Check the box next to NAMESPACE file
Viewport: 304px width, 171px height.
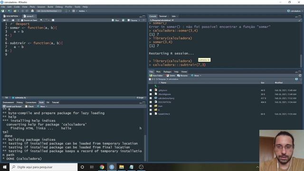(x=151, y=114)
